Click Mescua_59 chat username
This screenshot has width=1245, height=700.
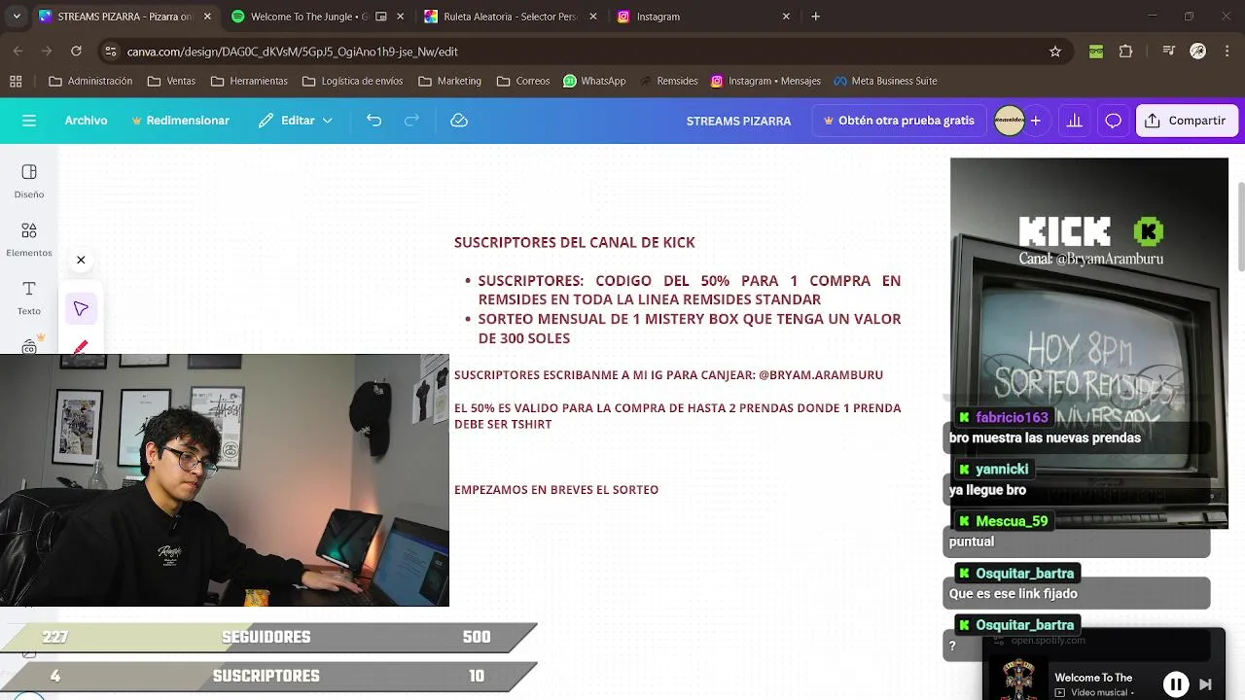point(1012,521)
